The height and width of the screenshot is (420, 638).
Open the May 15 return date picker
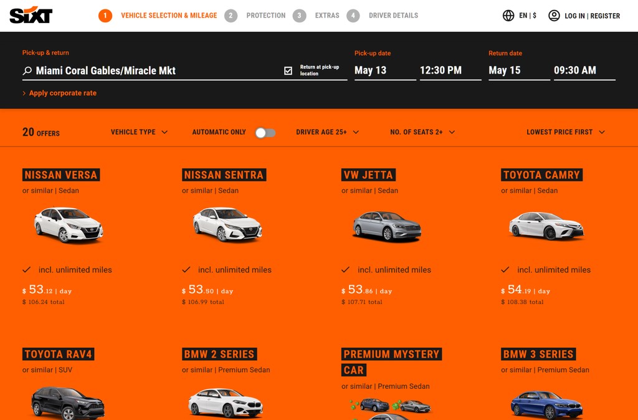coord(519,70)
